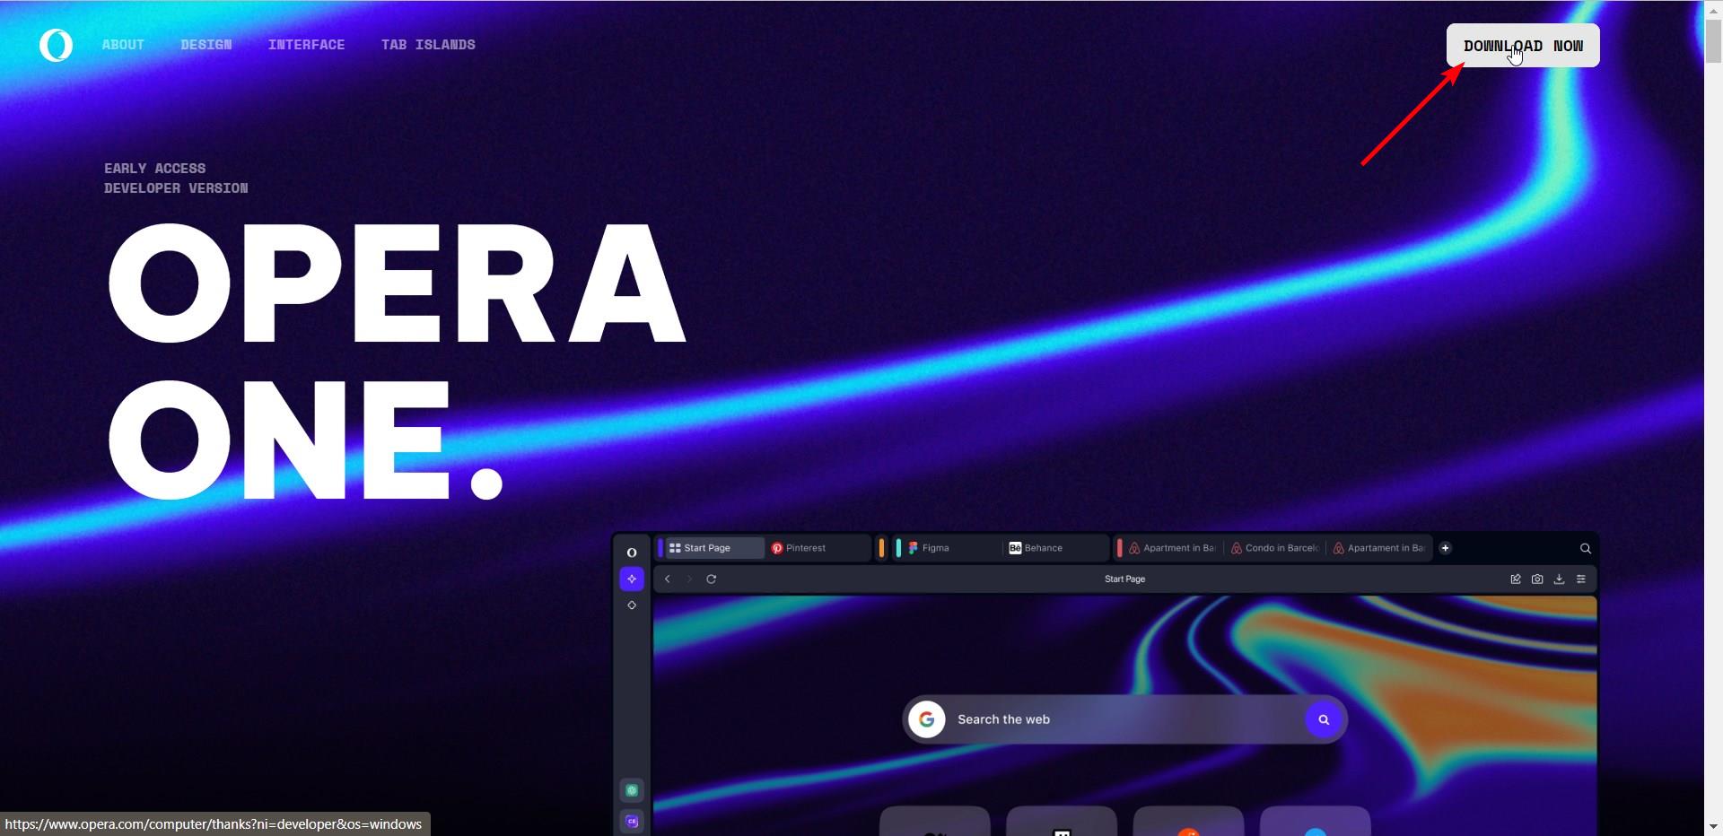Click the Search the web field
1723x836 pixels.
[x=1125, y=719]
